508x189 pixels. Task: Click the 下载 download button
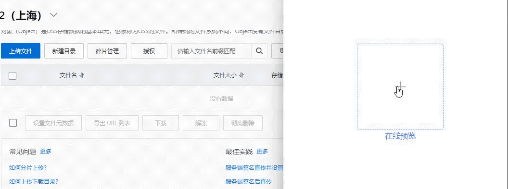tap(161, 123)
